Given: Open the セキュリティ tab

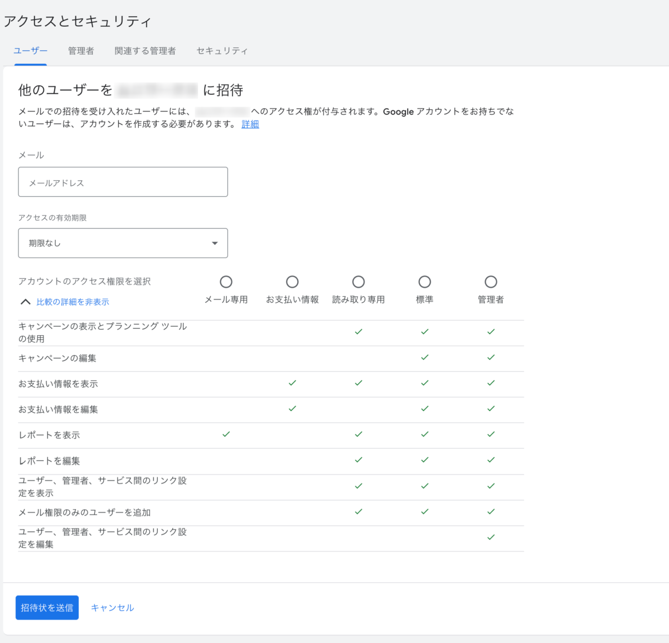Looking at the screenshot, I should pos(222,51).
